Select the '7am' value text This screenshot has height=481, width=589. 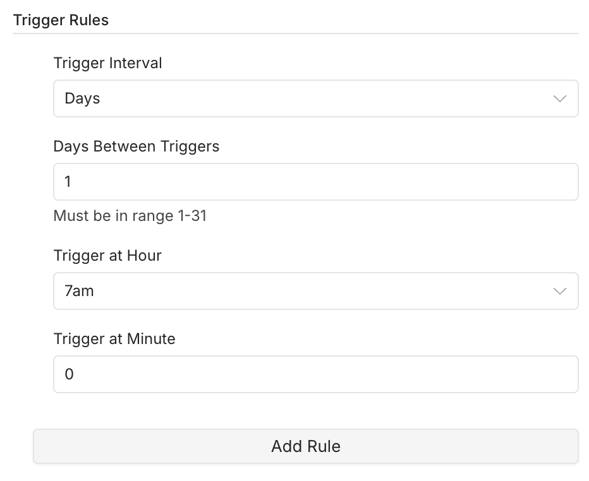tap(79, 291)
